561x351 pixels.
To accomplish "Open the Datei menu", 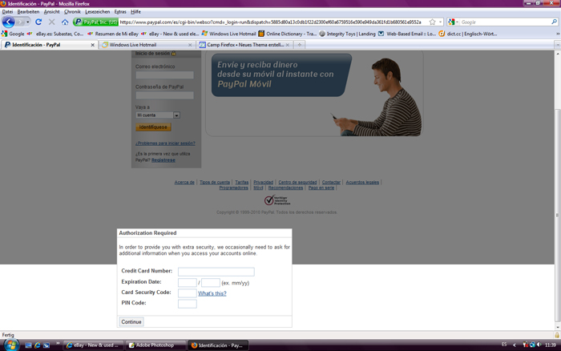I will tap(7, 12).
